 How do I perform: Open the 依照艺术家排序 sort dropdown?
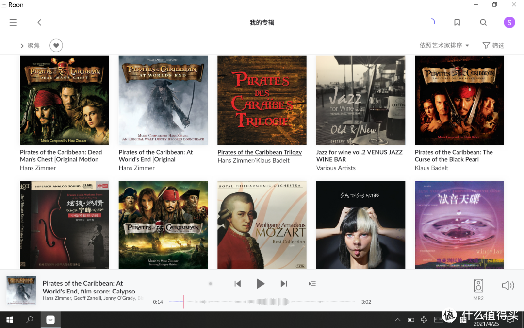click(444, 45)
